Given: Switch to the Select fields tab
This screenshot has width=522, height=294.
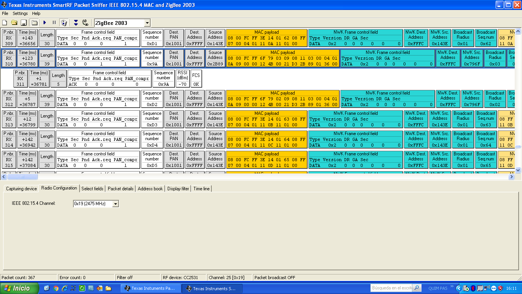Looking at the screenshot, I should pos(92,189).
